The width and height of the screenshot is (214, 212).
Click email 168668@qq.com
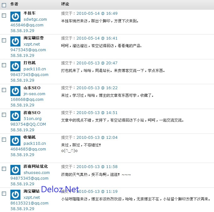tap(27, 100)
